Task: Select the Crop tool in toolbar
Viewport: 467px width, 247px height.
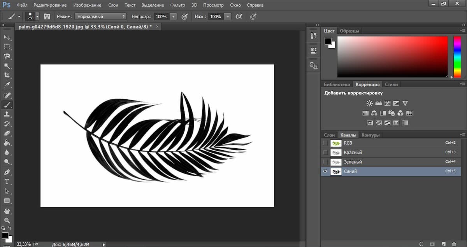Action: coord(7,75)
